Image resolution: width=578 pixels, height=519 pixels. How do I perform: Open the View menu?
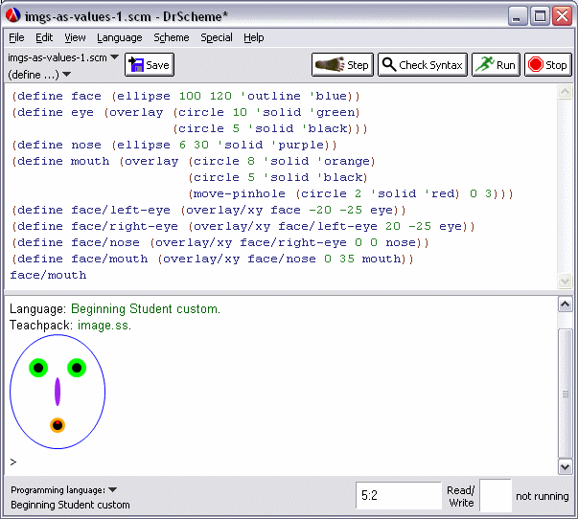pos(75,37)
